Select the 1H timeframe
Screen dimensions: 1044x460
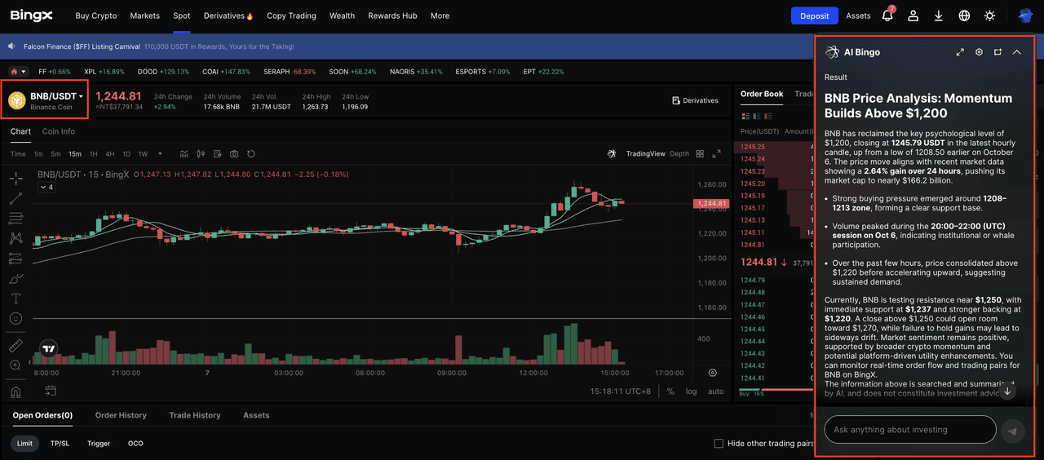93,154
